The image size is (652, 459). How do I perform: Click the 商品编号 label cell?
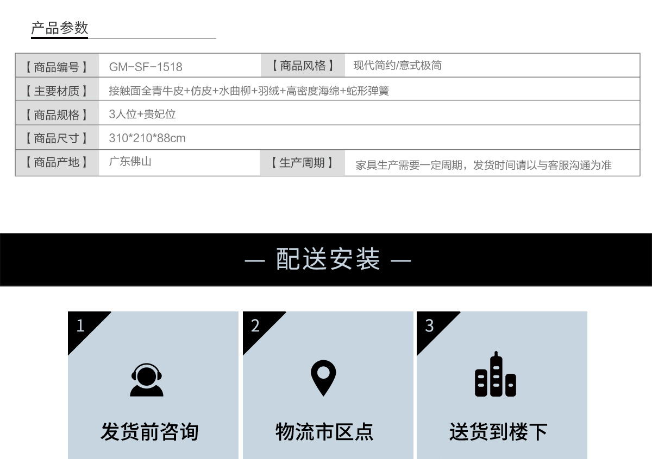57,67
